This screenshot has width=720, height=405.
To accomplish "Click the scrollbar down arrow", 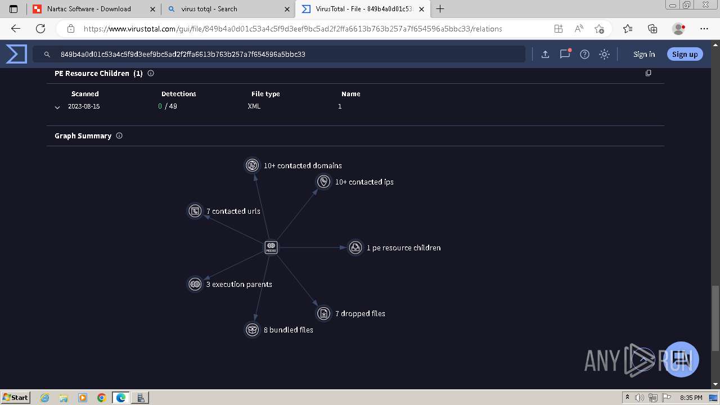I will 715,385.
